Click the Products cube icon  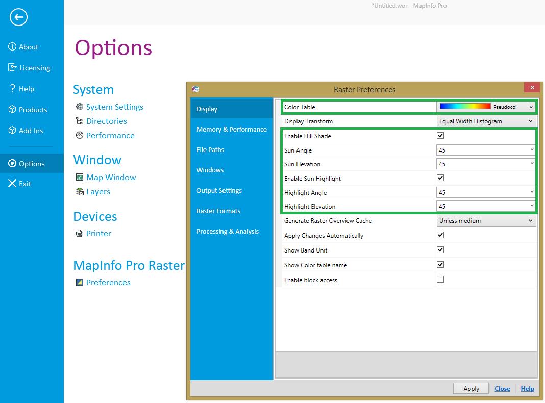click(12, 110)
